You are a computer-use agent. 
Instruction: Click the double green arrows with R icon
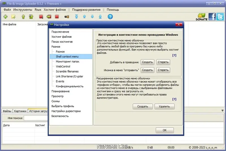coord(31,17)
